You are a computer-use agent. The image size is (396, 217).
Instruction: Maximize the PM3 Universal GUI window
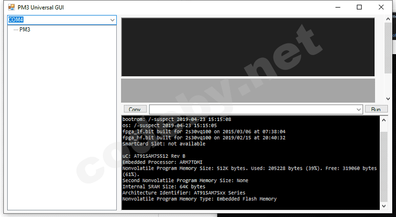[x=359, y=7]
